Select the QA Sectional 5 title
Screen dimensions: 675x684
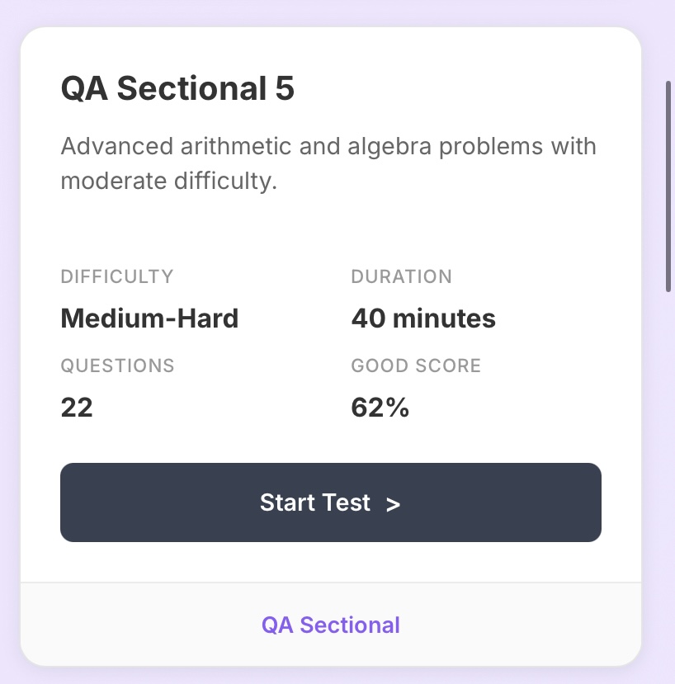click(x=177, y=88)
